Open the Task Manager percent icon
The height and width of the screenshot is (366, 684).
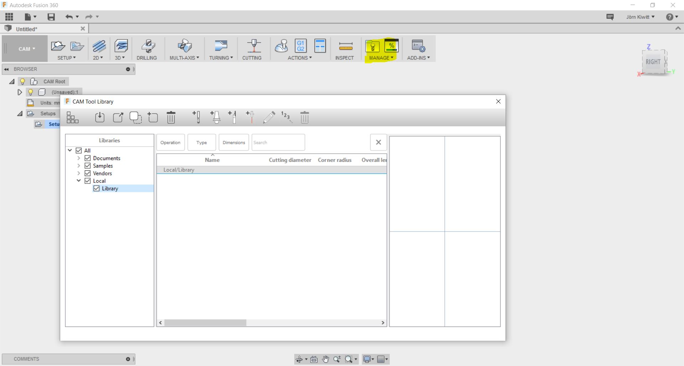pos(392,46)
